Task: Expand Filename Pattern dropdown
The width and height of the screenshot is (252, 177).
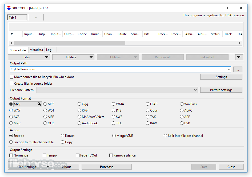Action: click(195, 90)
